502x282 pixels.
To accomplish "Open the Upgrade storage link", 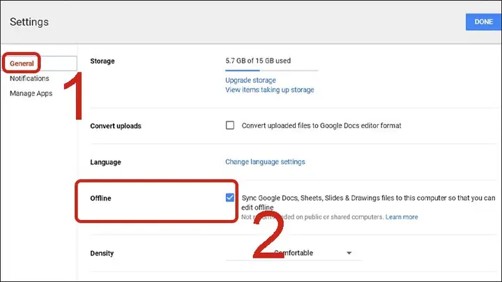I will click(x=250, y=80).
